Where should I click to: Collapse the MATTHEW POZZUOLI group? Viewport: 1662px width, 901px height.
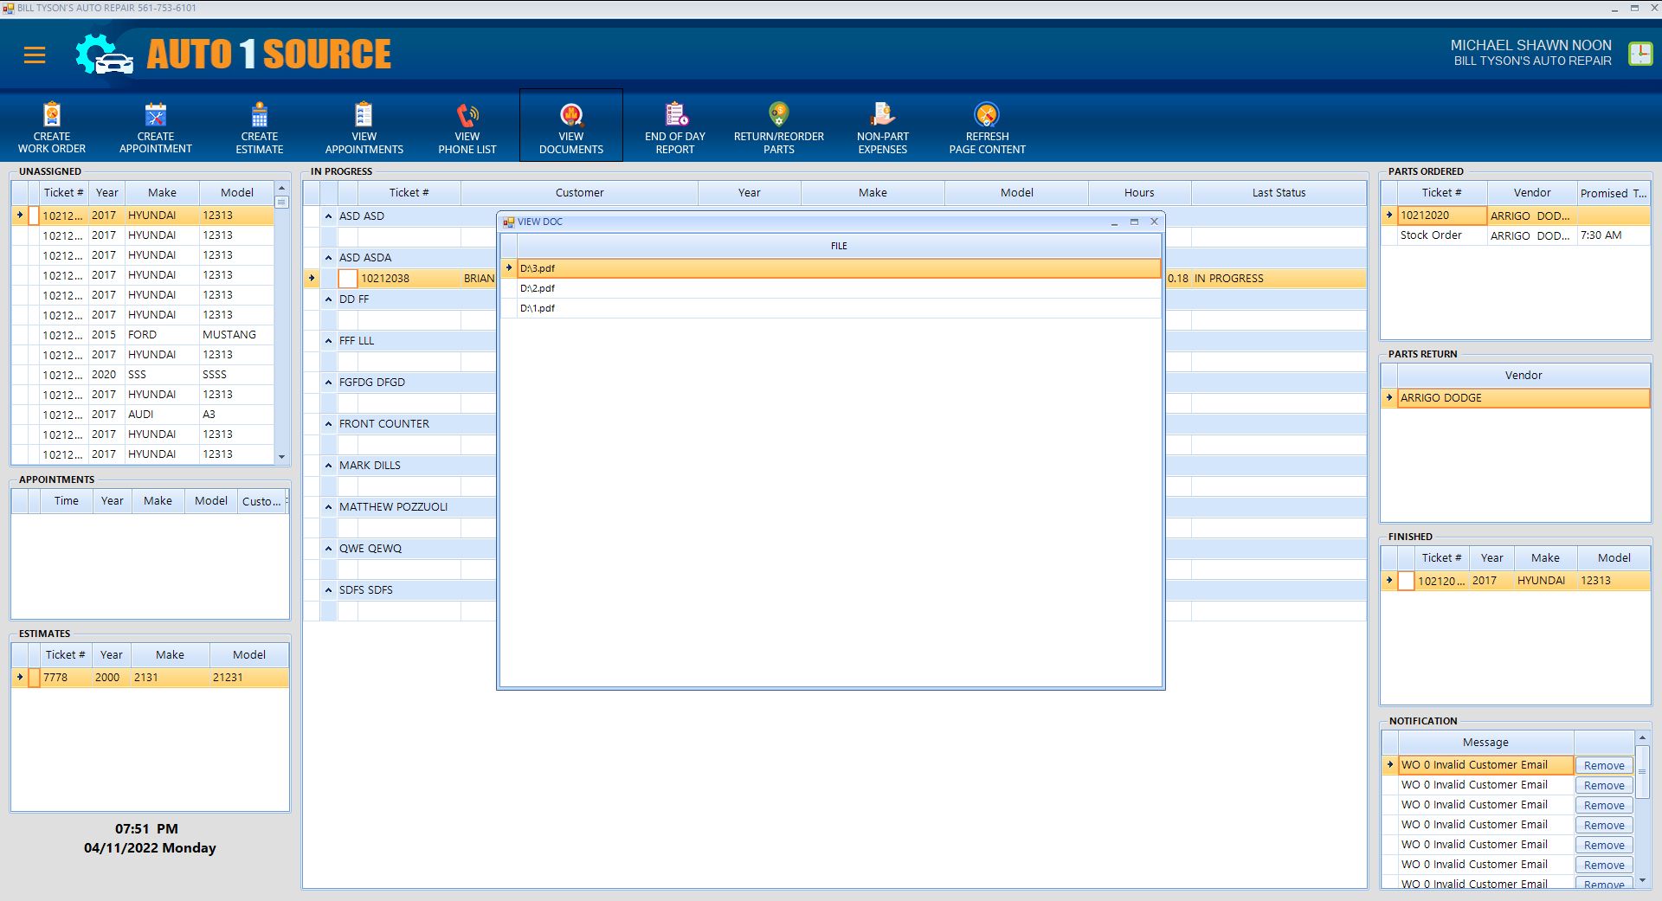329,507
